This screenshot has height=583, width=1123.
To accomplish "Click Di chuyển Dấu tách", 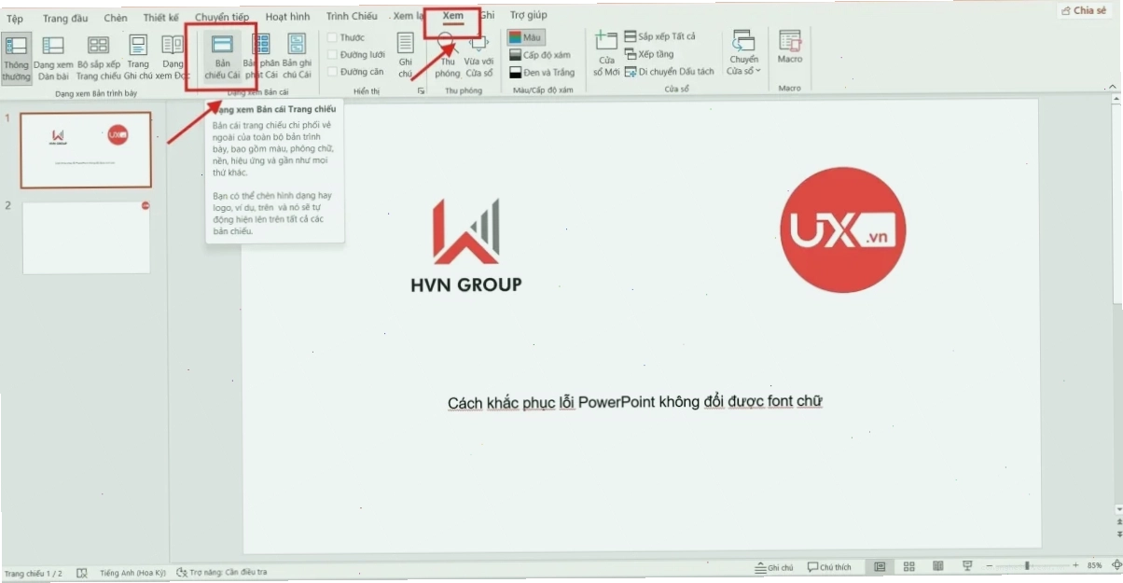I will point(669,72).
